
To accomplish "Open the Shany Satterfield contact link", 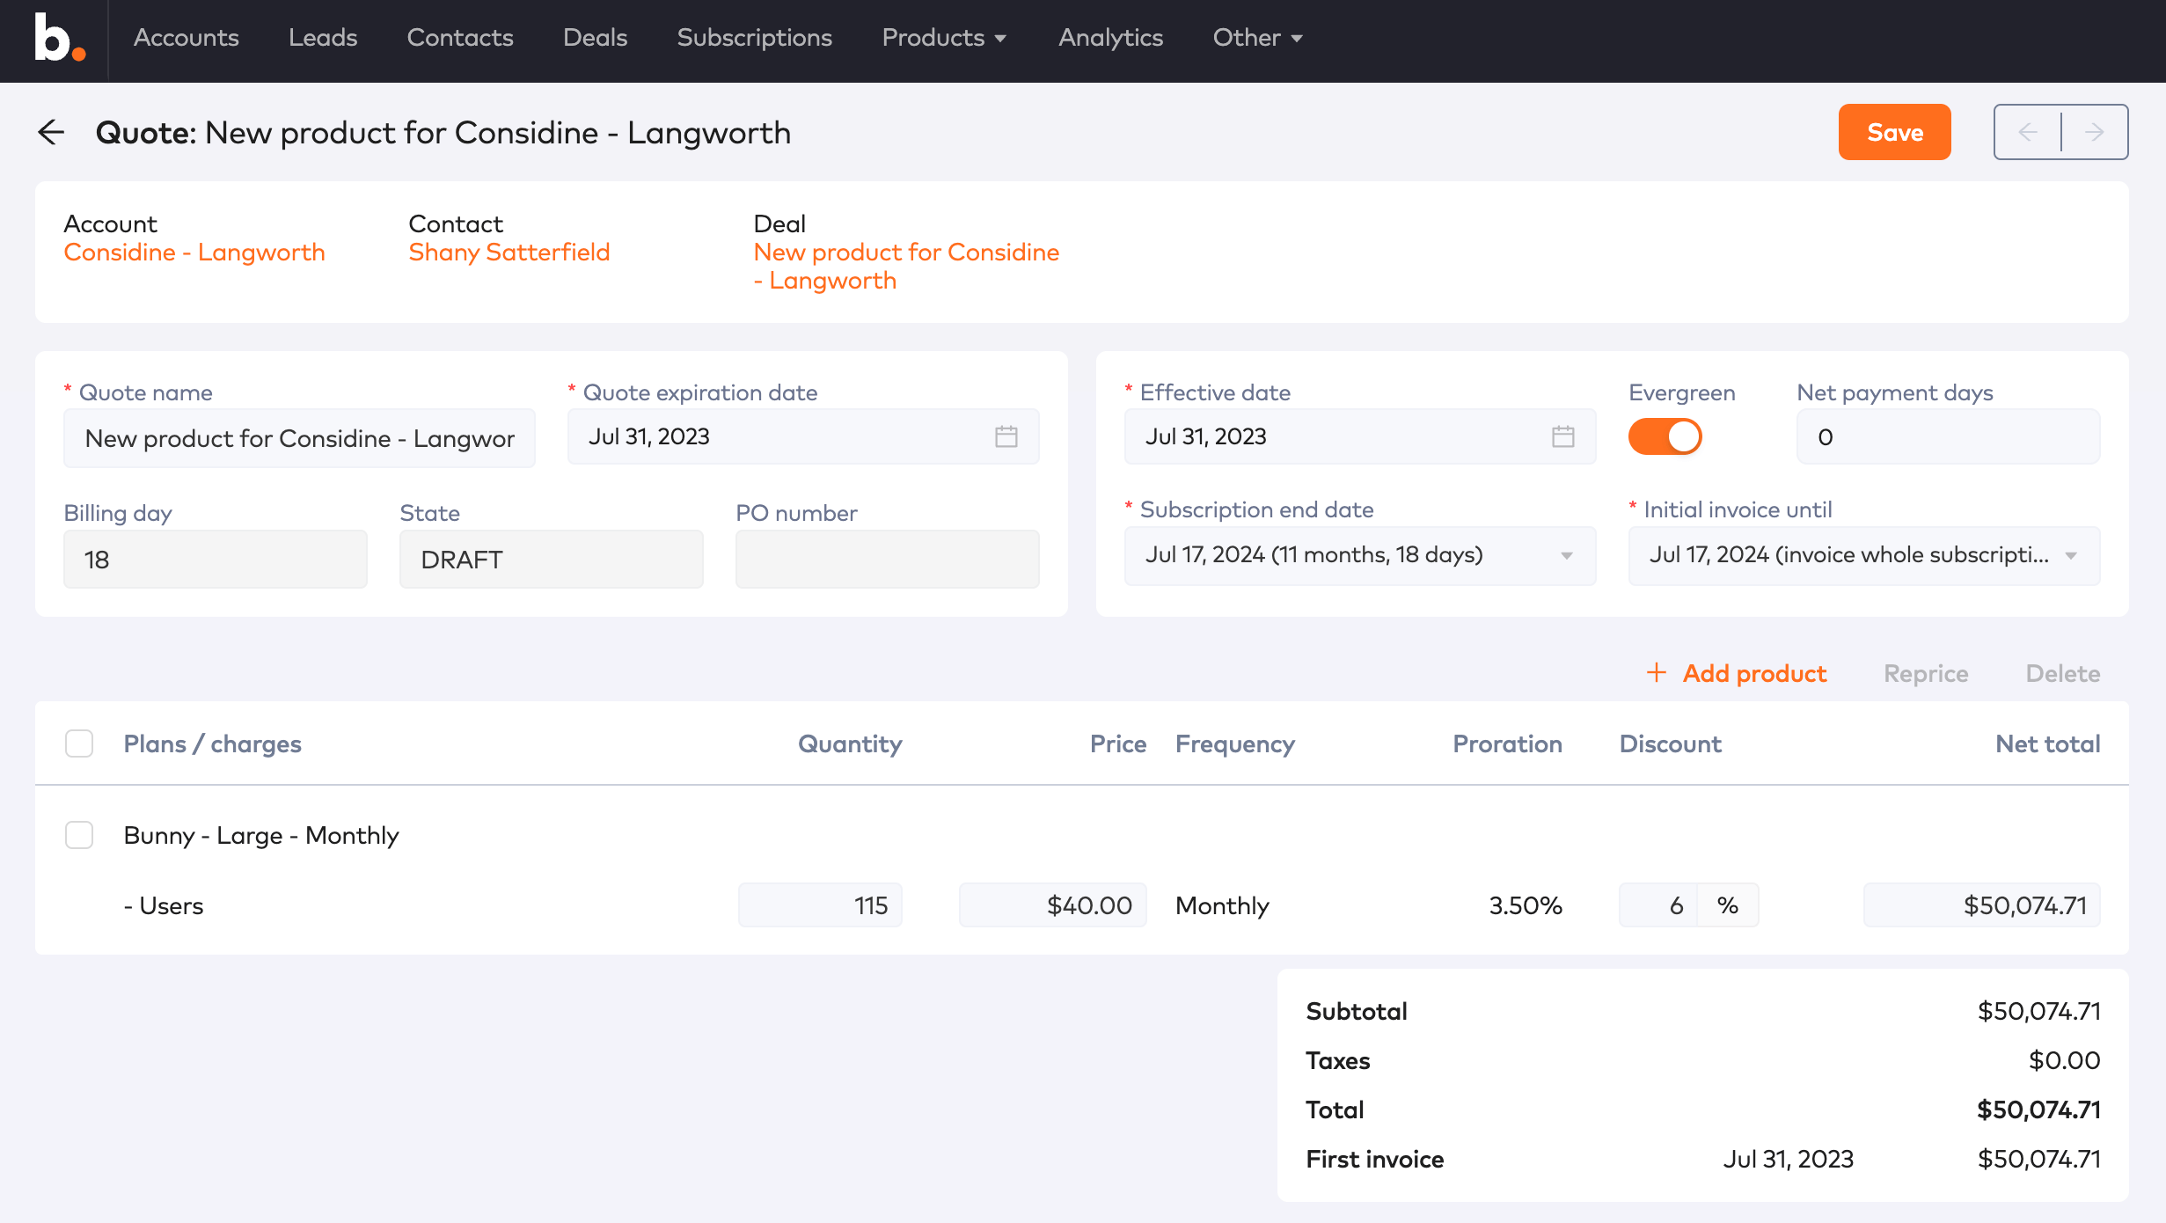I will tap(509, 253).
